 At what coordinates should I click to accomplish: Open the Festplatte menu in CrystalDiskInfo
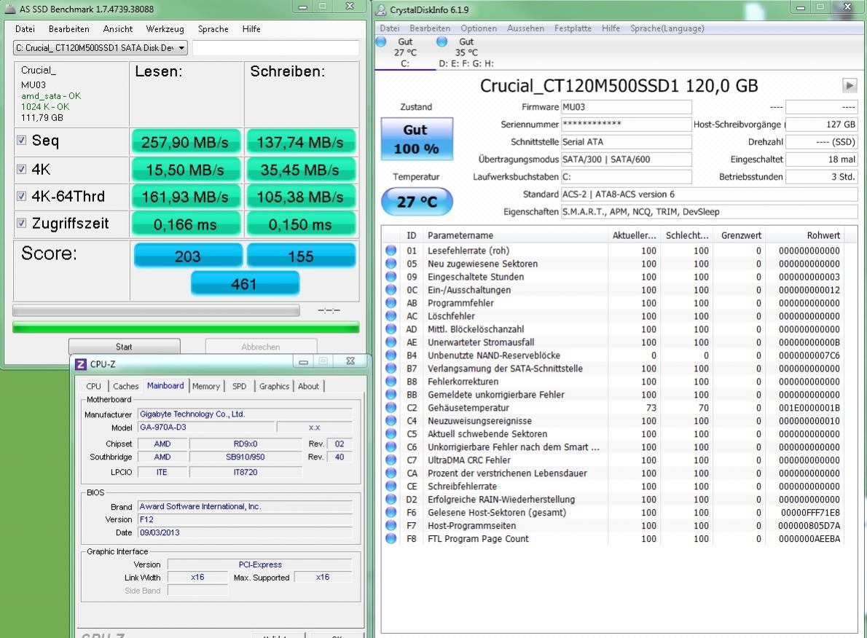click(573, 28)
